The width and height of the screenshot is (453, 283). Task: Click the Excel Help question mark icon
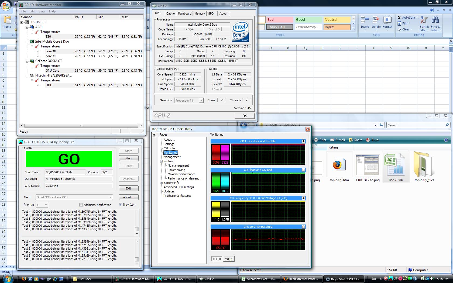432,10
